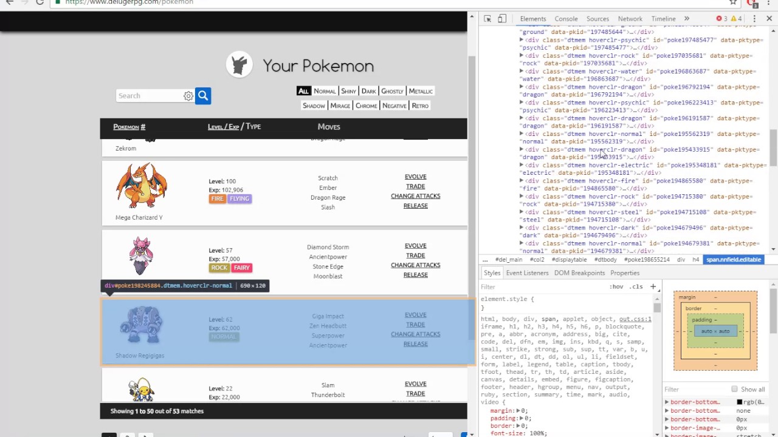Filter Pokemon by Negative
Viewport: 778px width, 437px height.
point(394,106)
